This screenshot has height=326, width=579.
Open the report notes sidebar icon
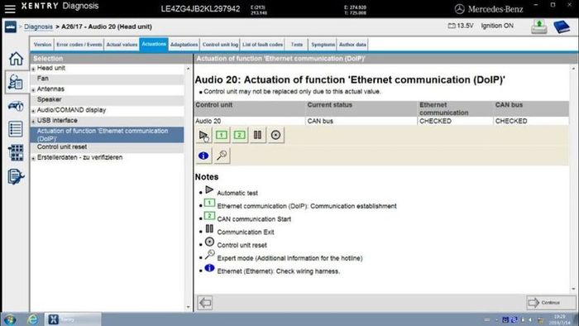click(16, 176)
